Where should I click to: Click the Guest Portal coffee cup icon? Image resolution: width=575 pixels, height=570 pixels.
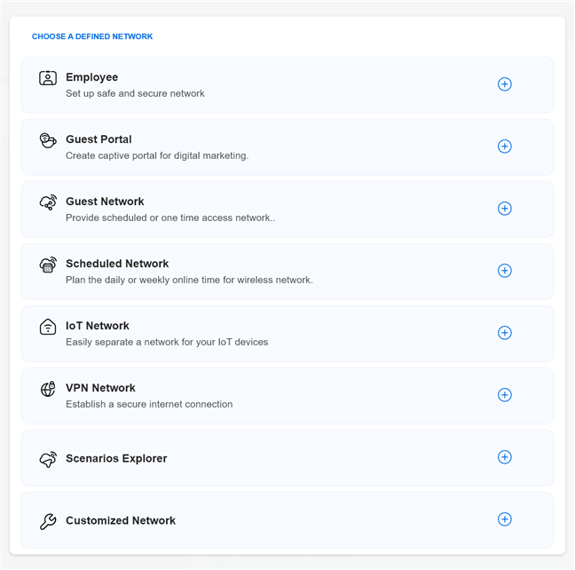pyautogui.click(x=48, y=140)
